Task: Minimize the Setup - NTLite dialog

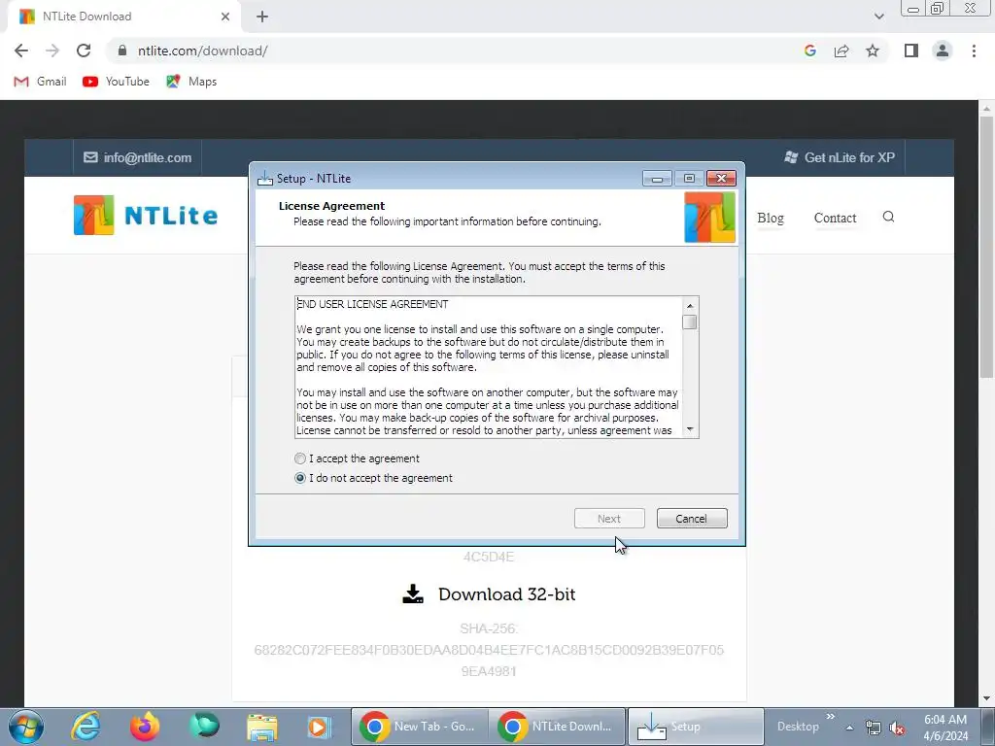Action: pyautogui.click(x=657, y=179)
